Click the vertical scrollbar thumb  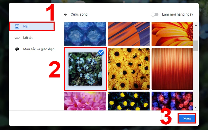click(196, 45)
